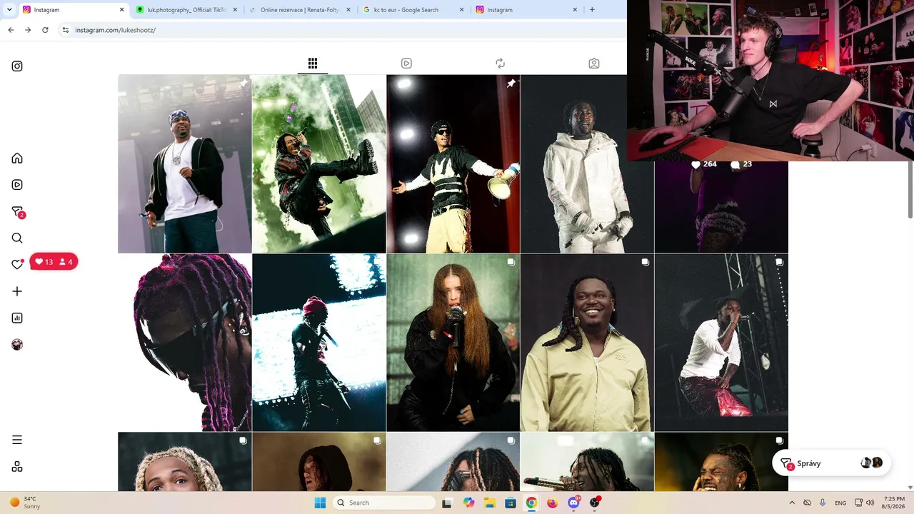Open Reels from the left sidebar
The height and width of the screenshot is (514, 914).
point(17,185)
